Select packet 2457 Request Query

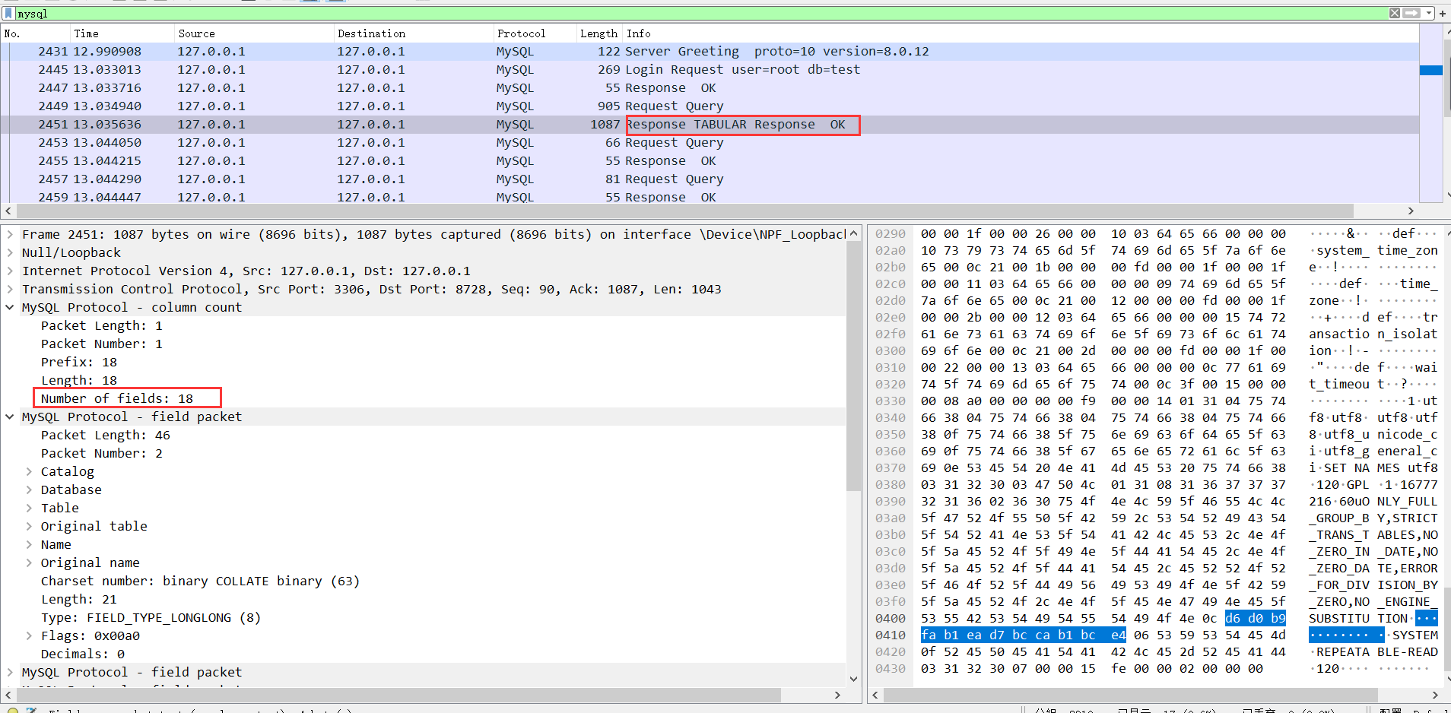click(x=710, y=179)
